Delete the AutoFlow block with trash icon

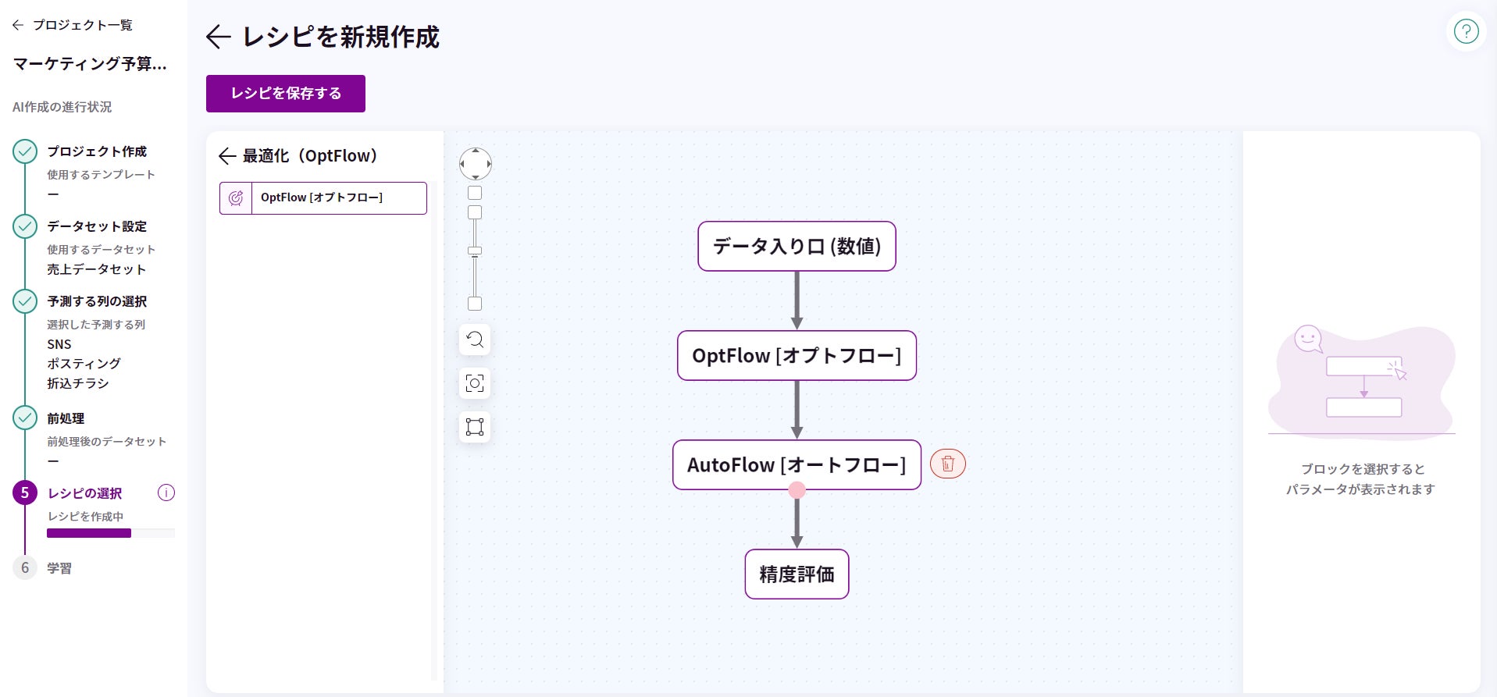click(947, 464)
